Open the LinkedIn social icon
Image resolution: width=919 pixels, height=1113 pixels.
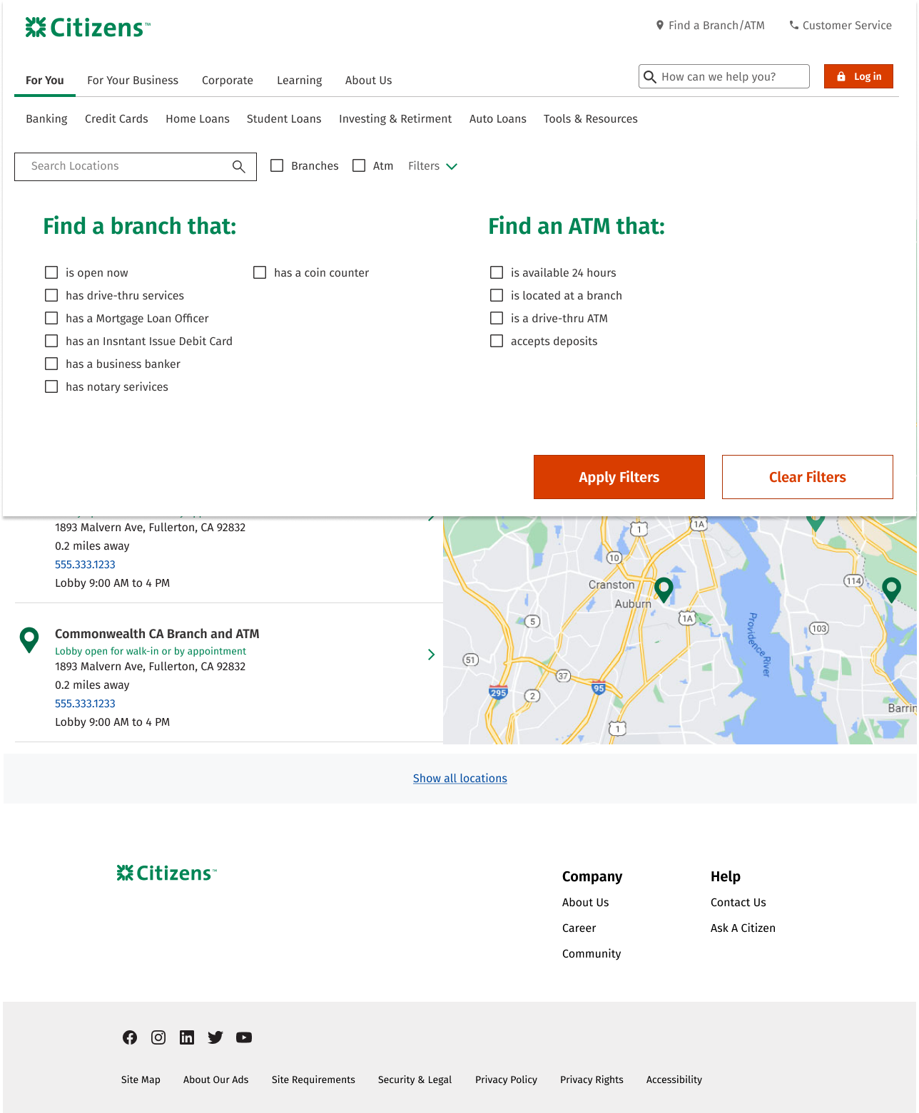(x=187, y=1037)
